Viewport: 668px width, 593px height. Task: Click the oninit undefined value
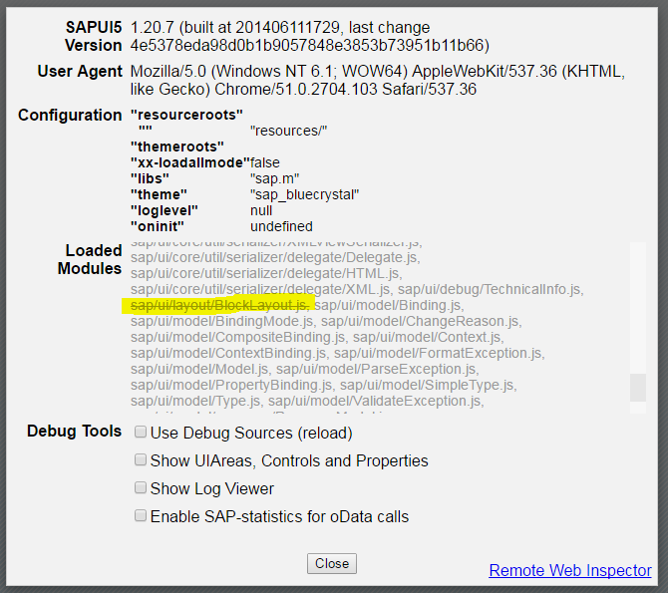(281, 226)
